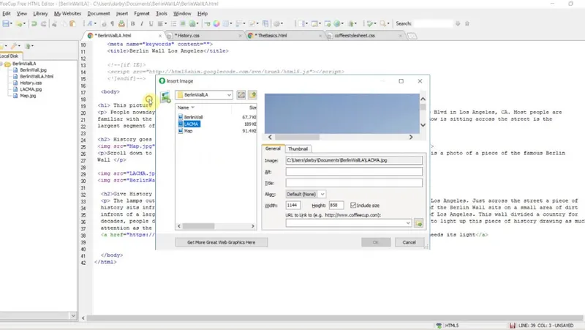Switch to the History.css editor tab
The height and width of the screenshot is (330, 585).
tap(188, 35)
